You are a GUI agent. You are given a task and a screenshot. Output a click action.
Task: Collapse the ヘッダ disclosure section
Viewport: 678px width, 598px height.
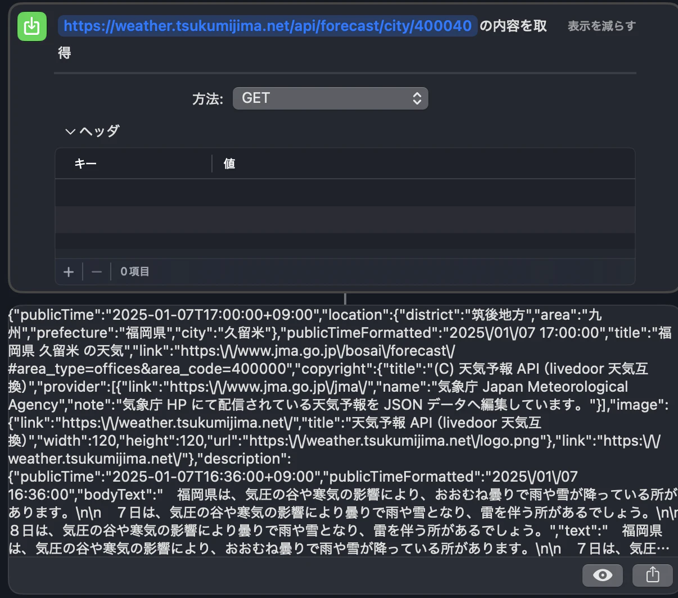pyautogui.click(x=71, y=131)
